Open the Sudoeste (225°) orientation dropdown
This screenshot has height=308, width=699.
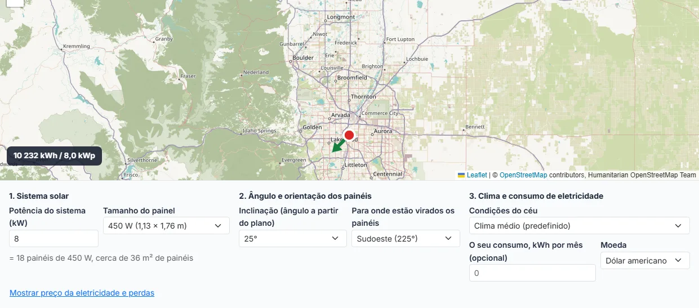(406, 239)
